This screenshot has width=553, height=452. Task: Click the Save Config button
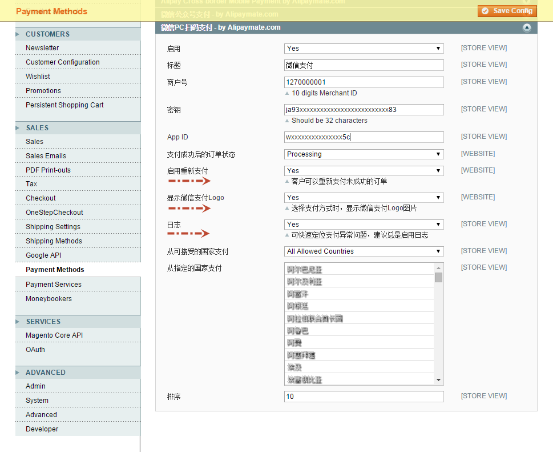(x=507, y=11)
